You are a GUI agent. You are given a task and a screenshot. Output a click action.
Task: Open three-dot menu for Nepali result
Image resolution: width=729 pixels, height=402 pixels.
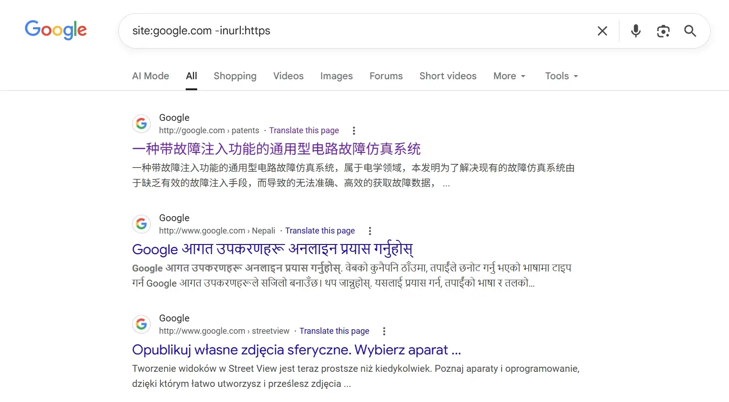click(370, 231)
